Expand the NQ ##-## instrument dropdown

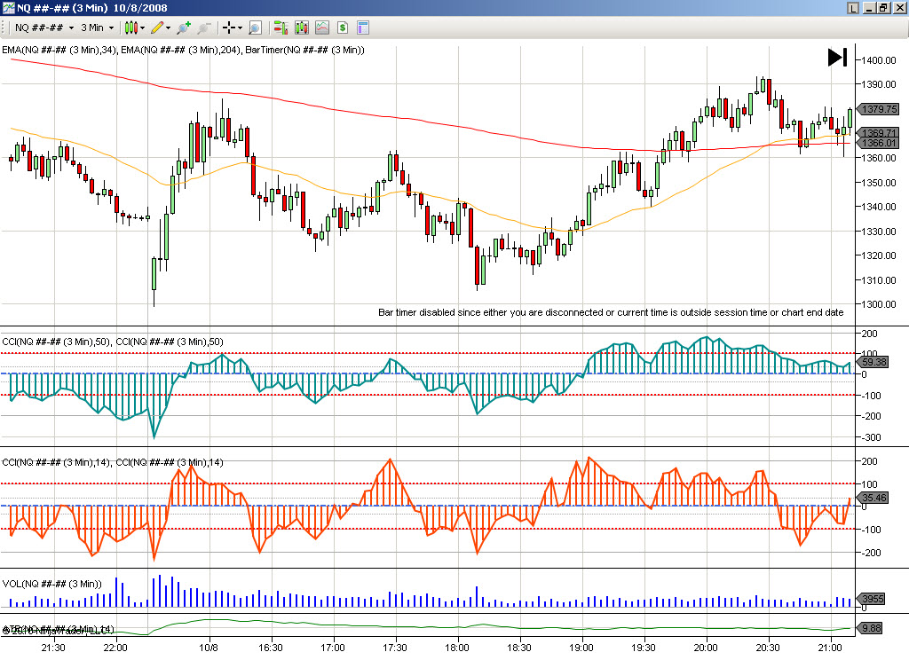[71, 27]
